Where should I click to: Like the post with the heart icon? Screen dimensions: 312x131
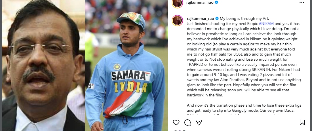click(176, 122)
